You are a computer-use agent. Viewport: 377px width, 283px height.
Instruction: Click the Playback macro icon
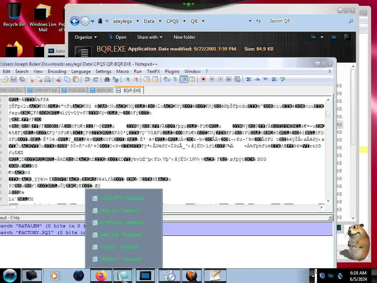(x=220, y=79)
